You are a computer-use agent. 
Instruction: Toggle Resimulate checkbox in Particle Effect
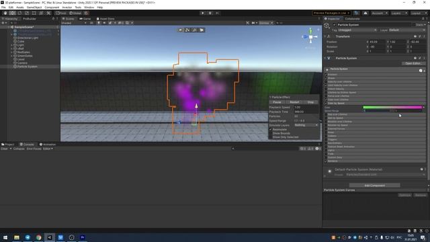pos(270,129)
